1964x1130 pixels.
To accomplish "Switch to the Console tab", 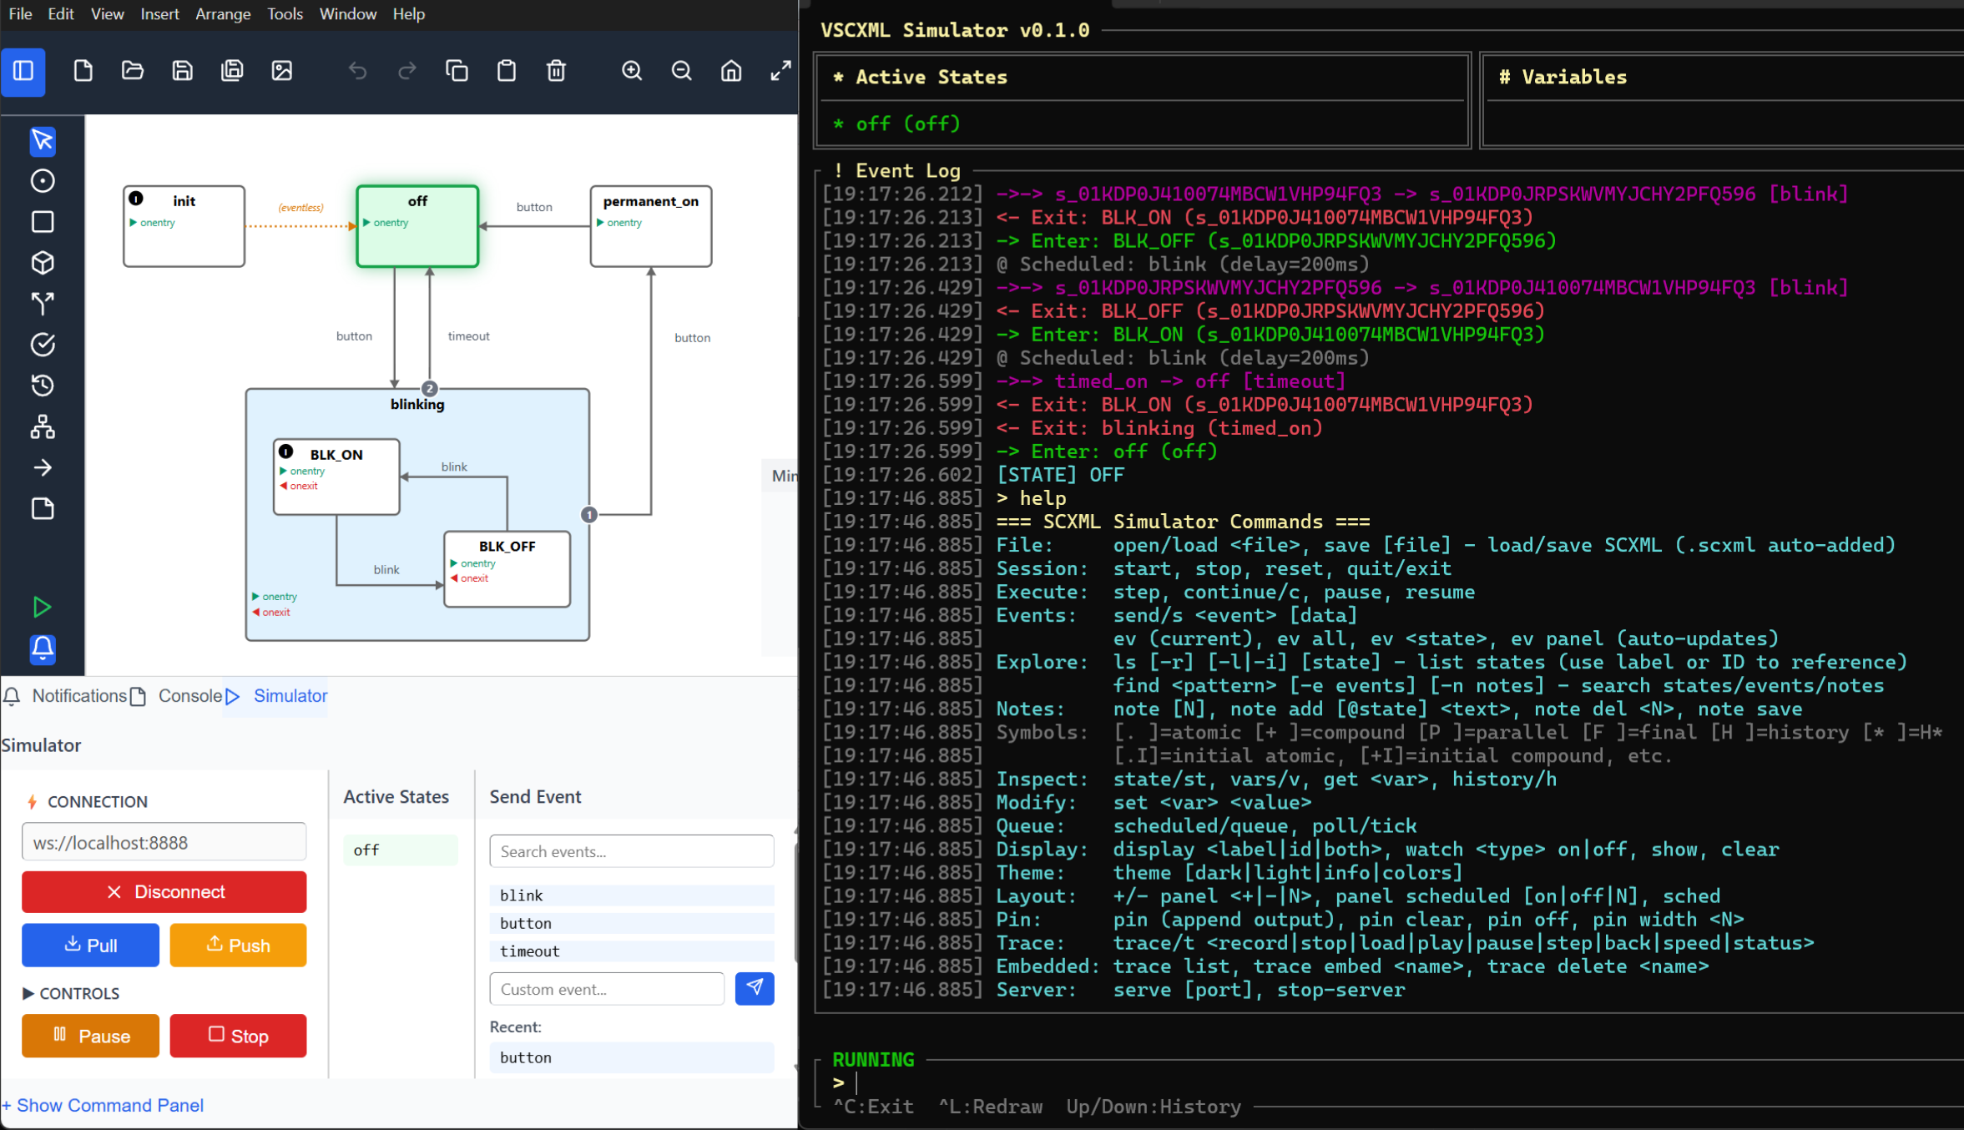I will (176, 696).
